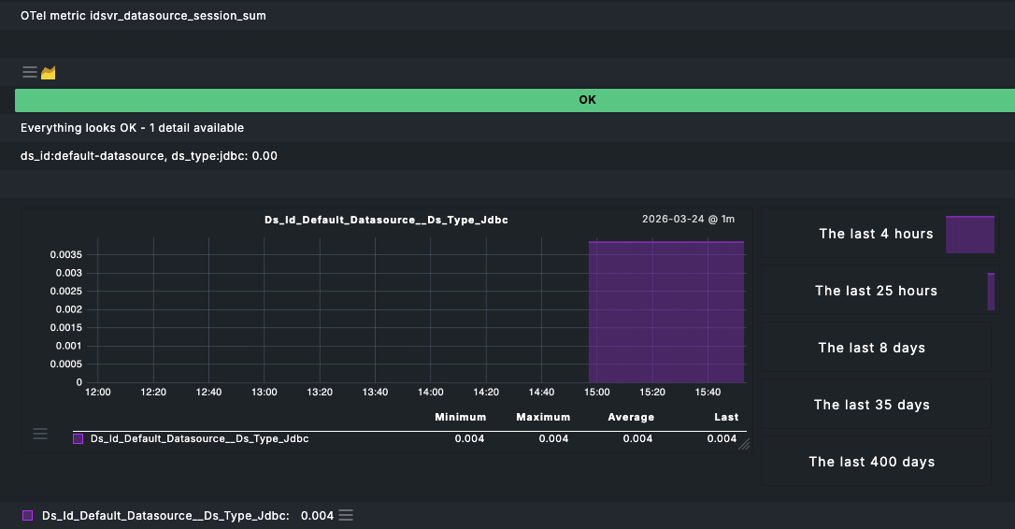Open the graph options menu left of legend
The image size is (1015, 529).
(40, 433)
